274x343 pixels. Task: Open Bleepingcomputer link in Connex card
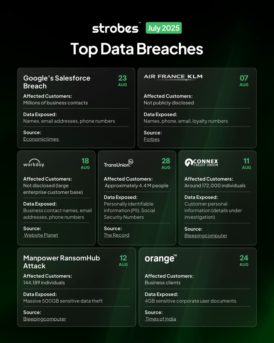(x=206, y=236)
